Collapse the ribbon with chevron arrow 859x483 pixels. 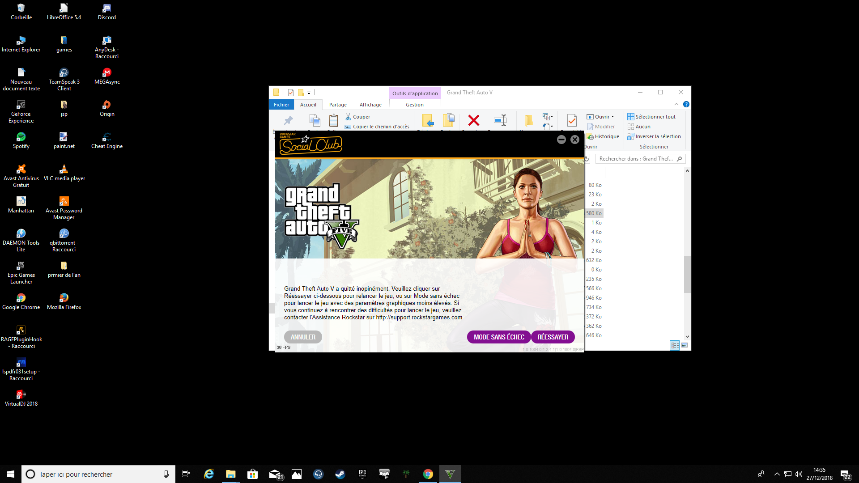(676, 104)
